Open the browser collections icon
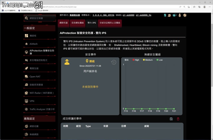The height and width of the screenshot is (140, 213). tap(199, 7)
